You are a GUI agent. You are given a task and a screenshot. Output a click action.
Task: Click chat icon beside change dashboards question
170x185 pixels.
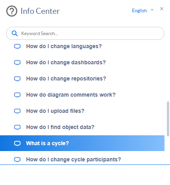(x=17, y=63)
